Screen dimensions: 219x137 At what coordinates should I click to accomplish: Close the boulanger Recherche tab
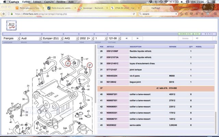[x=107, y=8]
